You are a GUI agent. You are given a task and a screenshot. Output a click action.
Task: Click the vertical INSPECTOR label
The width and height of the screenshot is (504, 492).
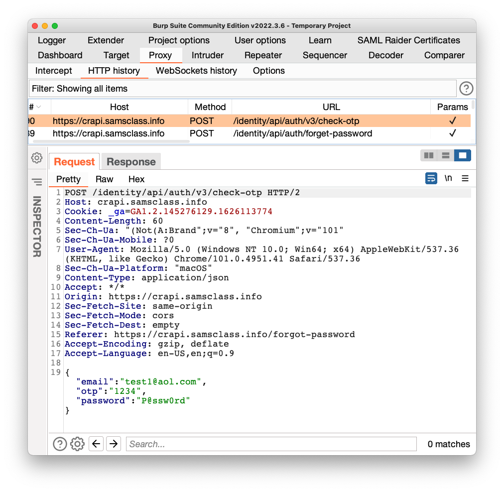coord(37,227)
